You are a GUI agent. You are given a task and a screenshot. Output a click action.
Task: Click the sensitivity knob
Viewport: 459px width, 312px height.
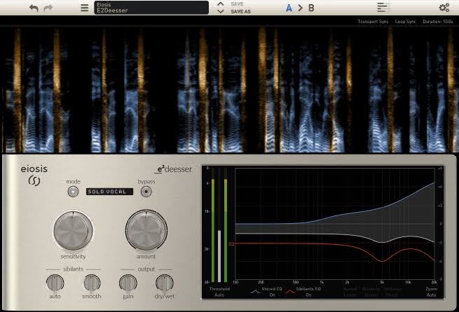[73, 230]
